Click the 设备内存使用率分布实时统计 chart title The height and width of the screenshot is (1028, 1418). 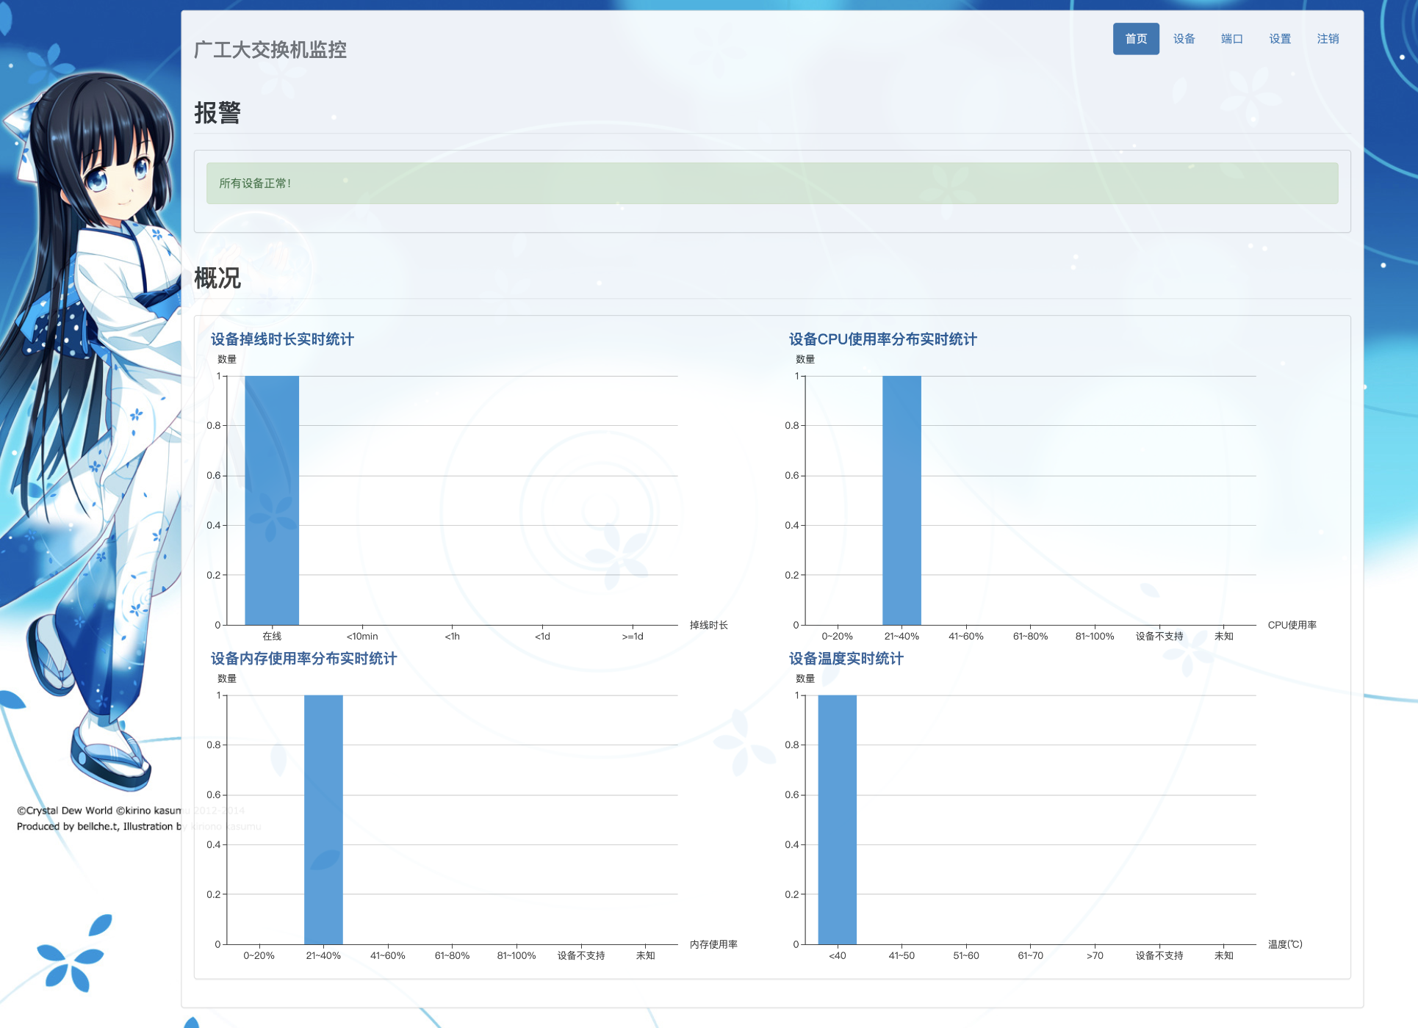tap(304, 659)
